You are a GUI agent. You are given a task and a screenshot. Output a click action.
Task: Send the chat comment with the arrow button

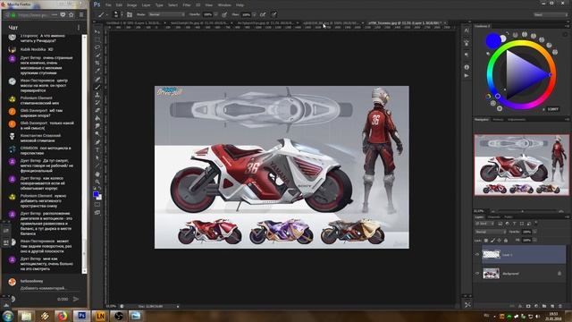coord(76,299)
